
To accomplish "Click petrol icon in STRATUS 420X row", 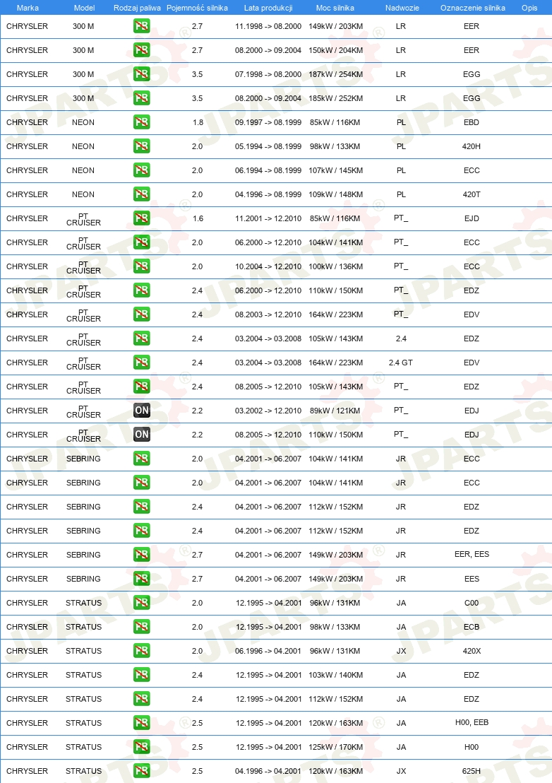I will (142, 650).
